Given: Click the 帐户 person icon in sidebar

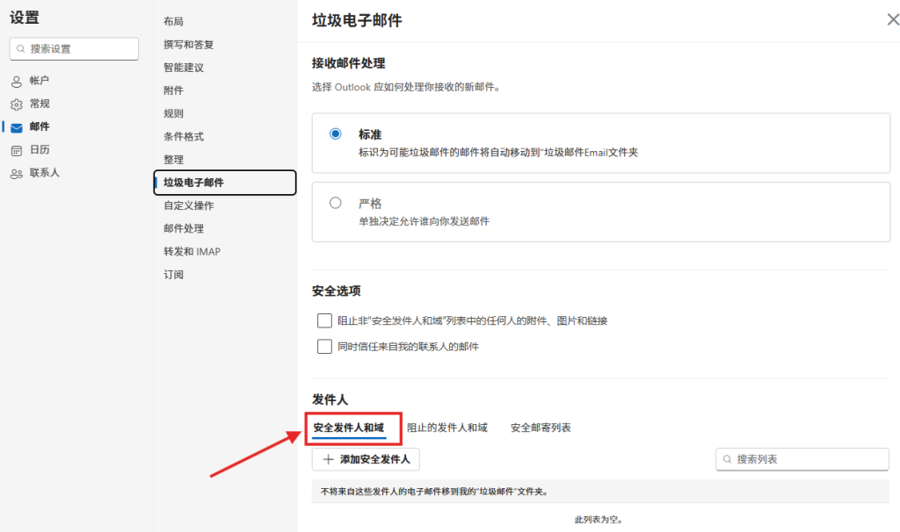Looking at the screenshot, I should point(16,81).
